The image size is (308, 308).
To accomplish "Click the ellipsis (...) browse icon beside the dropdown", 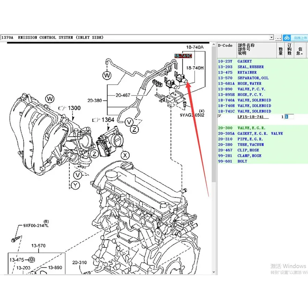I will [x=278, y=38].
